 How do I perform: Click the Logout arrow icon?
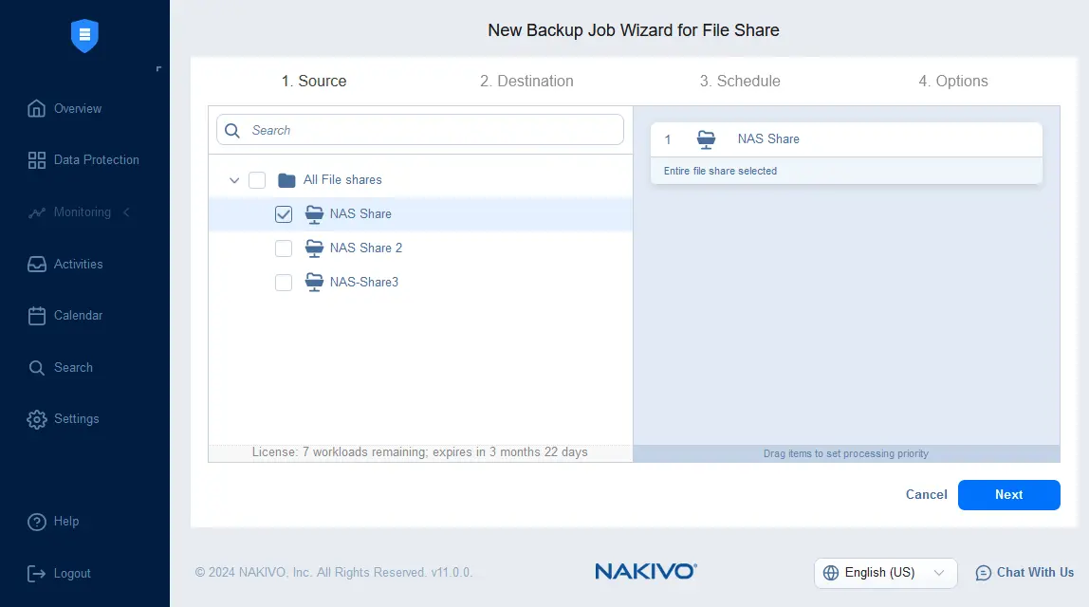pos(37,573)
